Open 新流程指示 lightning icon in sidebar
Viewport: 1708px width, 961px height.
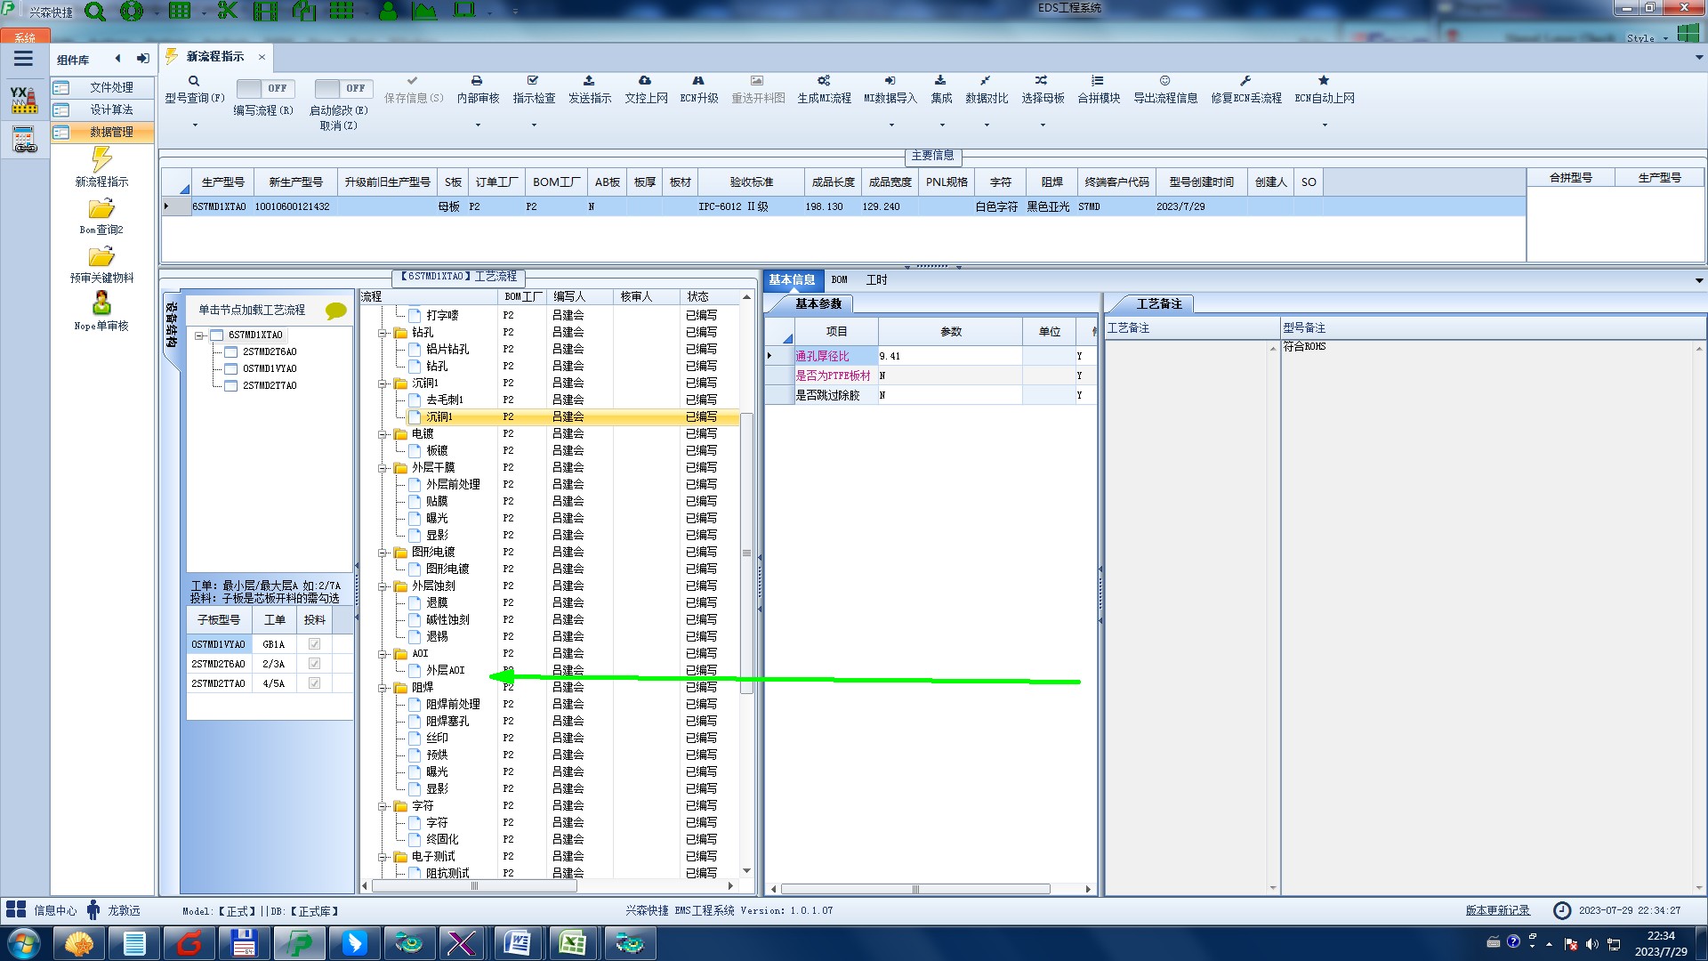click(x=101, y=160)
